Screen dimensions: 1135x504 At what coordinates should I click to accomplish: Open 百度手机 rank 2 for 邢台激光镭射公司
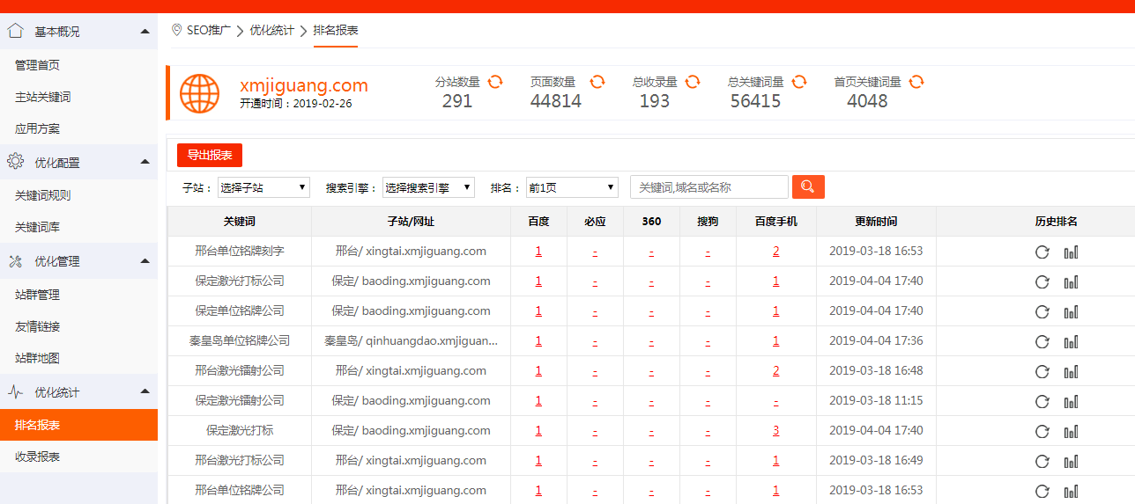(776, 370)
